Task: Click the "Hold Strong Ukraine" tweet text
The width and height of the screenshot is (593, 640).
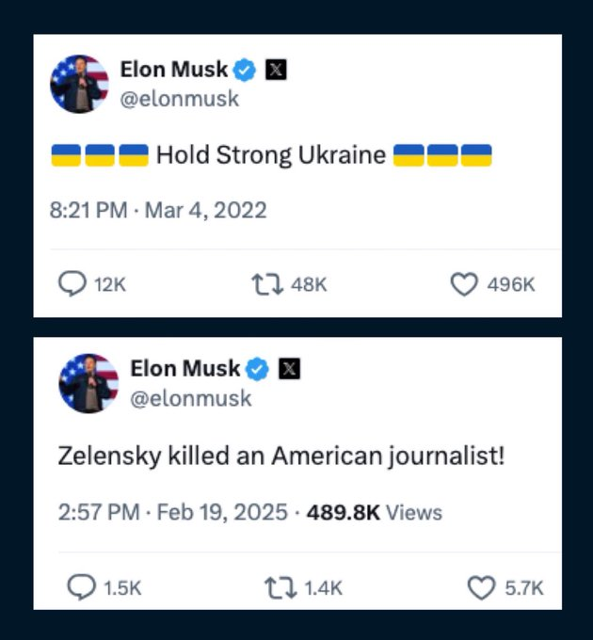Action: 270,154
